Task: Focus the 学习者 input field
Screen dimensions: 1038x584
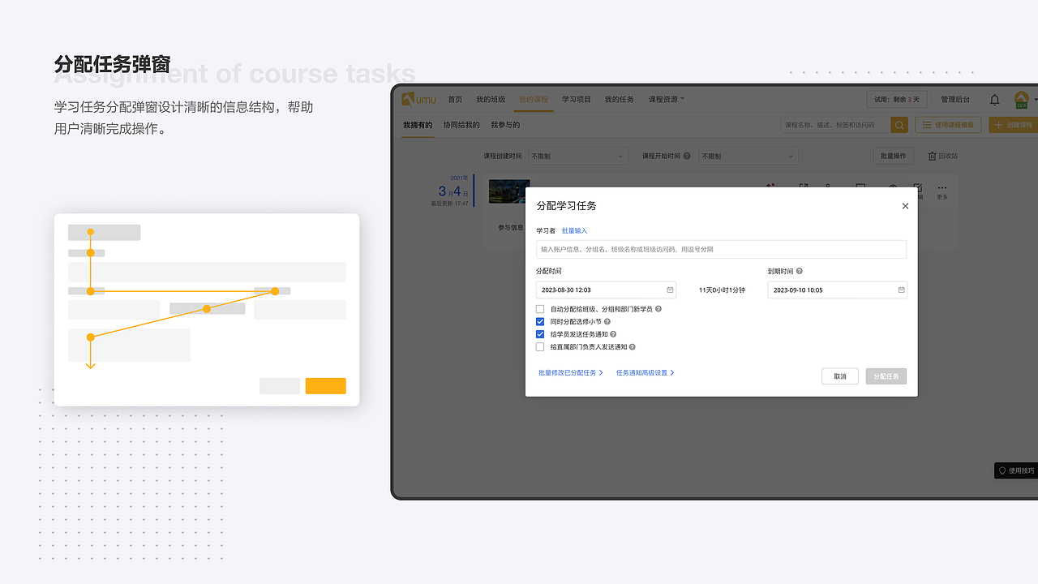Action: click(722, 249)
